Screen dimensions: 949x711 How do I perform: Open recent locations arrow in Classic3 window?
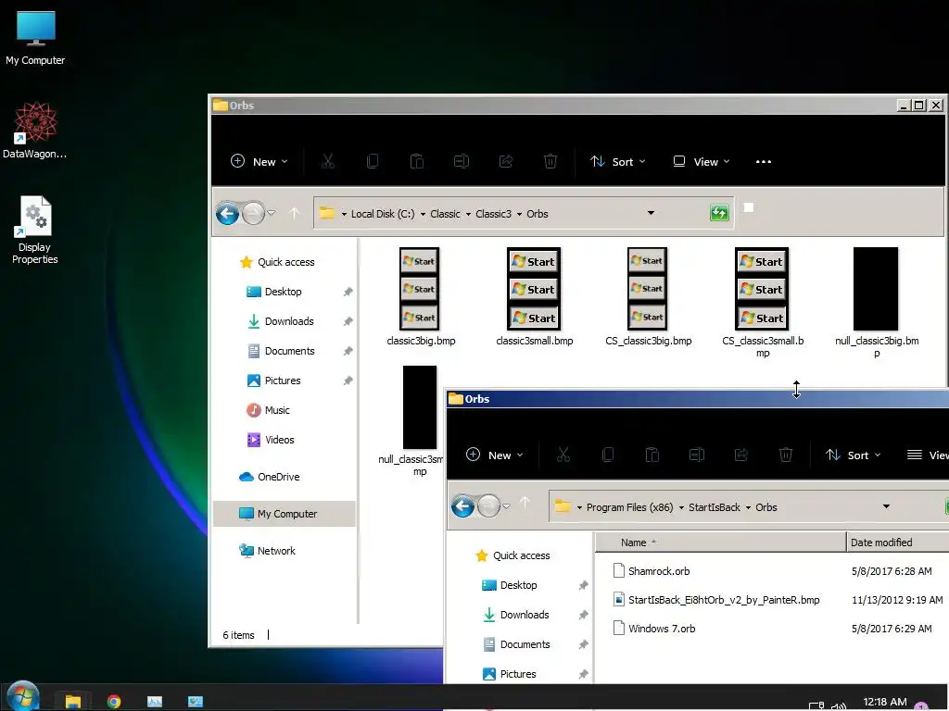(x=272, y=213)
